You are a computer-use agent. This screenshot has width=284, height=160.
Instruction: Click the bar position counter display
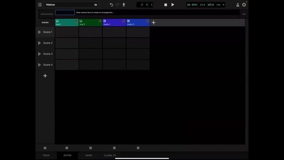tap(145, 5)
